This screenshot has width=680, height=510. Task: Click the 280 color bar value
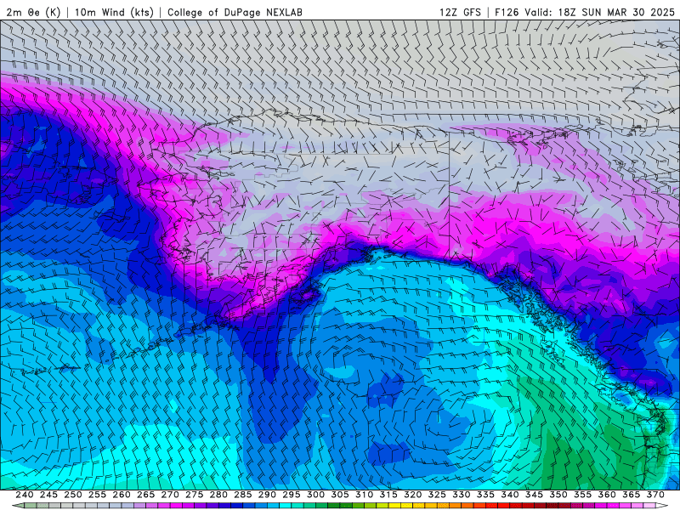point(218,495)
